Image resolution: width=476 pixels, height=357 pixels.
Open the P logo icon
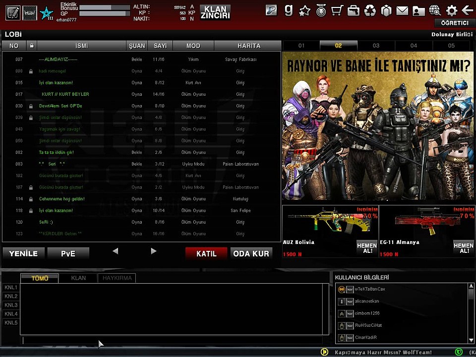click(271, 10)
